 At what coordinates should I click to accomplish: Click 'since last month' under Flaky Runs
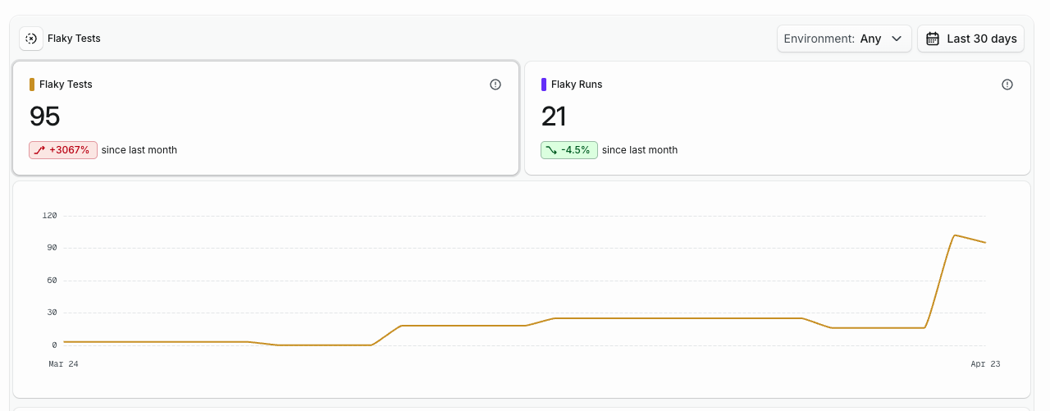(x=640, y=150)
